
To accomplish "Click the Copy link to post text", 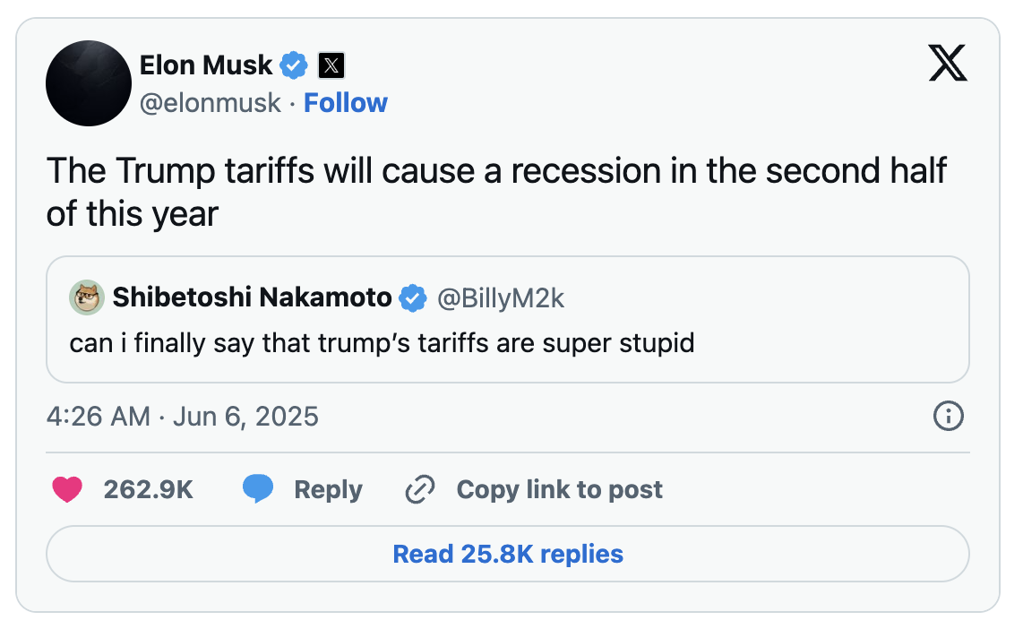I will tap(559, 489).
